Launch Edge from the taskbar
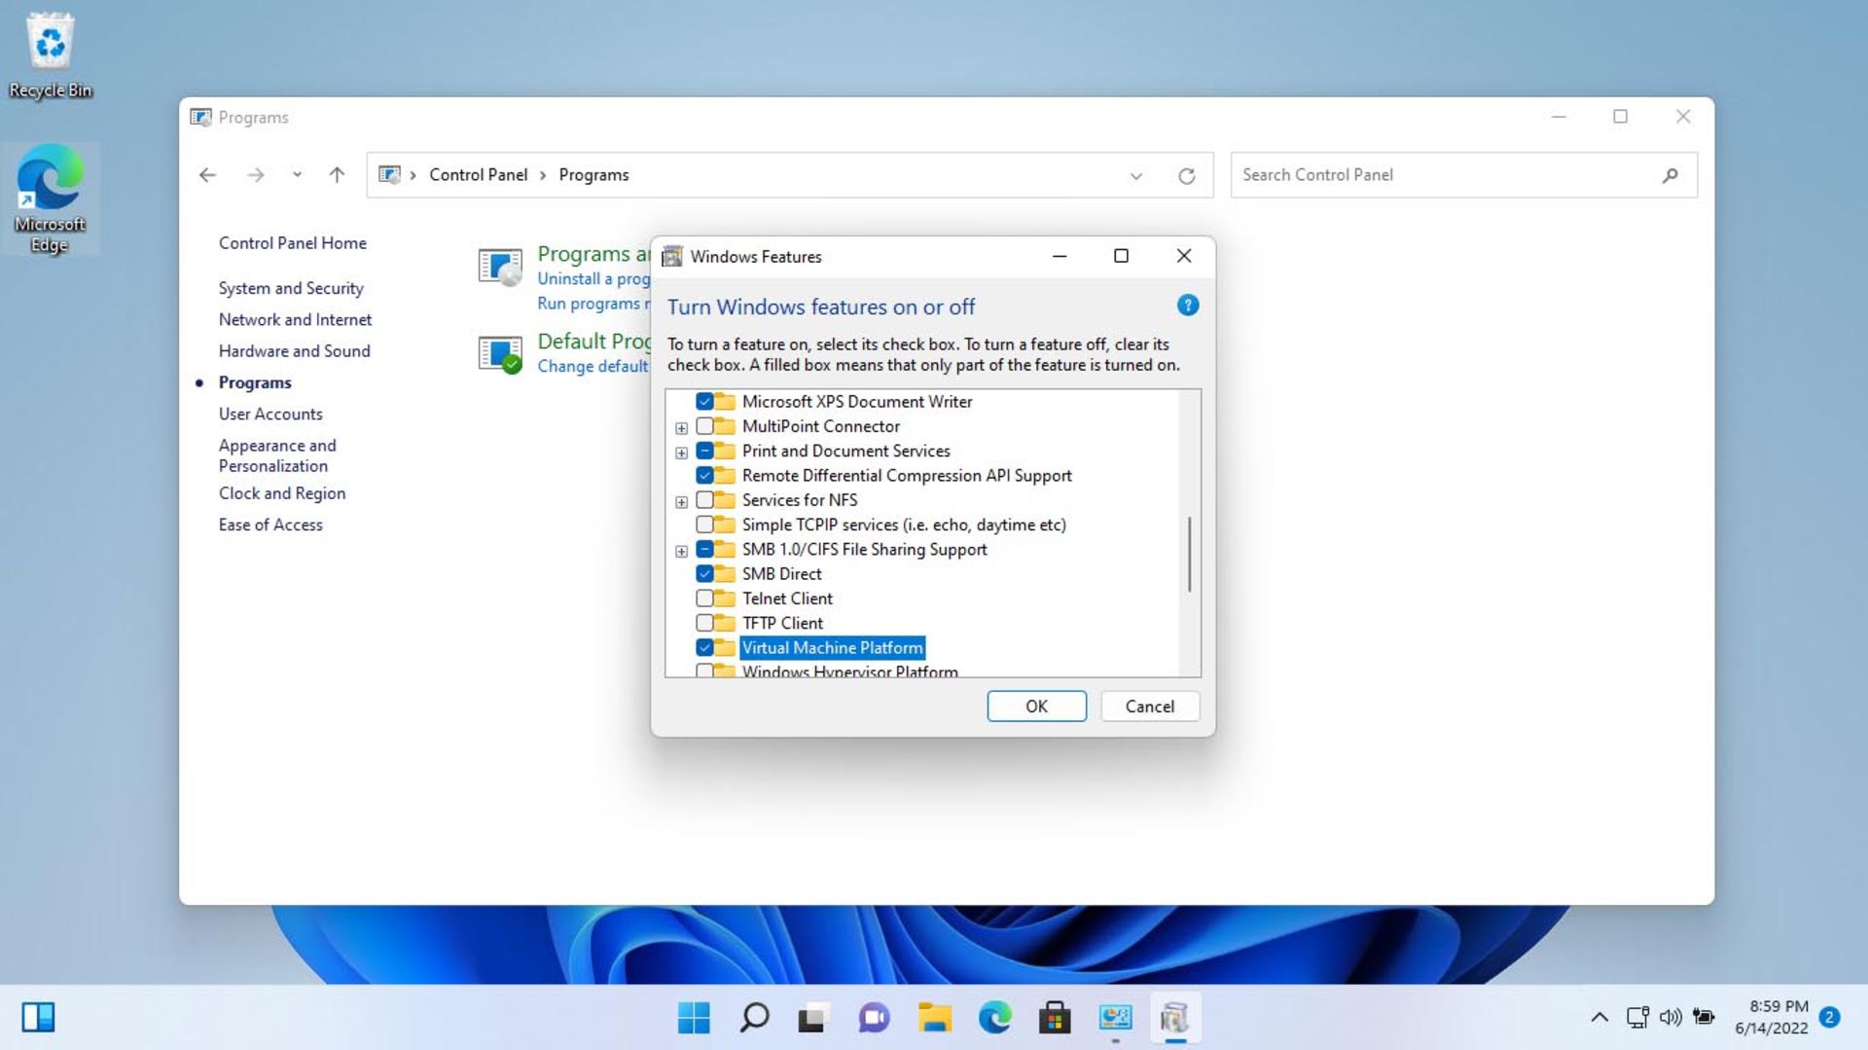Viewport: 1868px width, 1050px height. click(994, 1018)
